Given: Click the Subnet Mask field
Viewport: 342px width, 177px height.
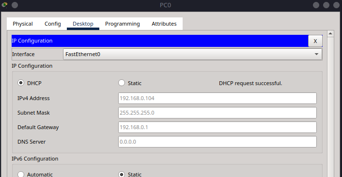Looking at the screenshot, I should [x=217, y=113].
